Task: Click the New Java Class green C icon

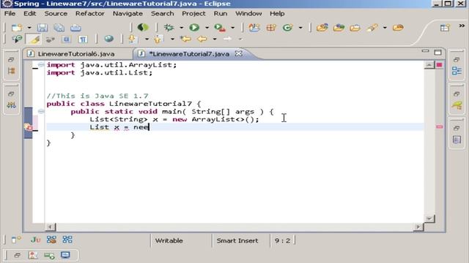Action: point(287,28)
